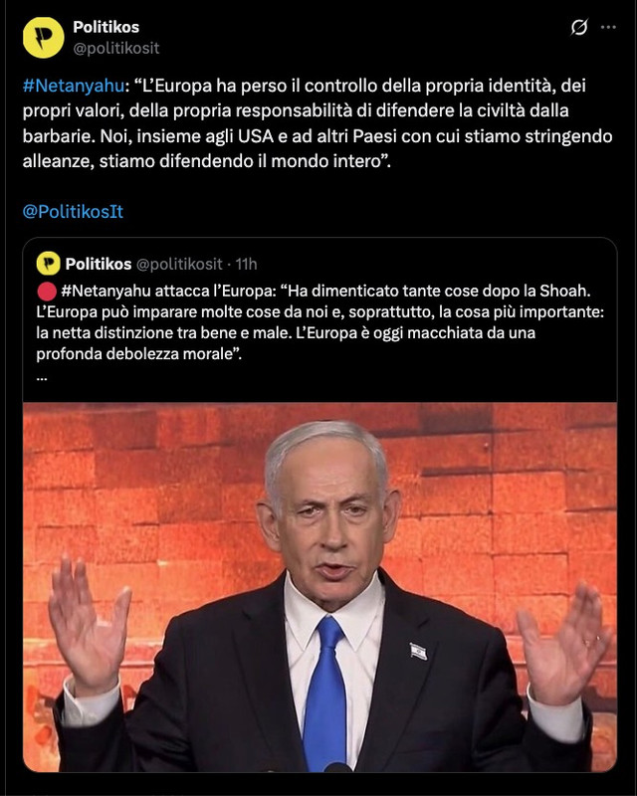Screen dimensions: 637x796
Task: Click the @politikosit handle under the name
Action: tap(116, 48)
